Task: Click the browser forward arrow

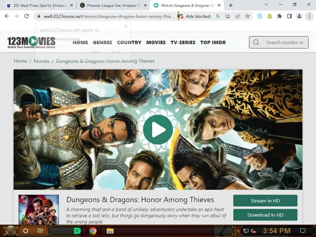Action: (x=17, y=16)
